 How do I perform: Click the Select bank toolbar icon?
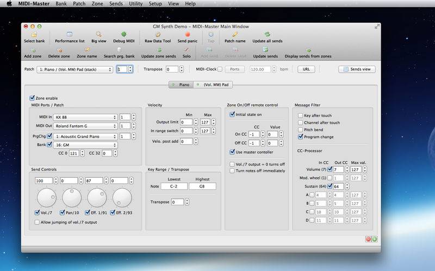pyautogui.click(x=34, y=35)
